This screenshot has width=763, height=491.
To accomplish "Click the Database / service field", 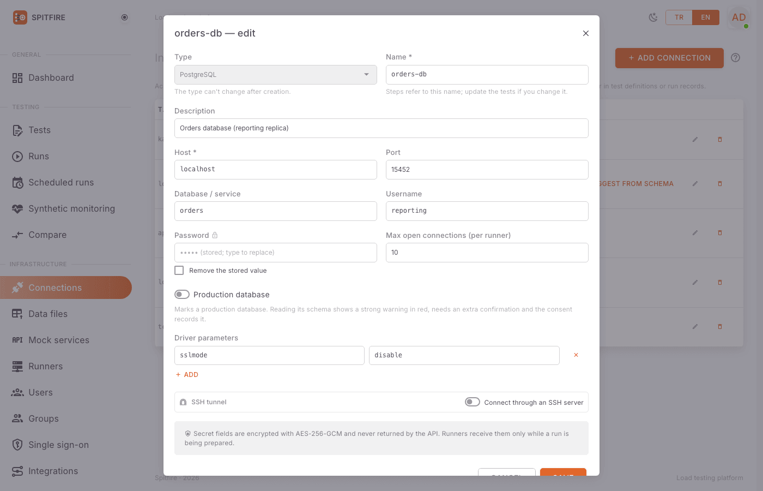I will tap(275, 211).
